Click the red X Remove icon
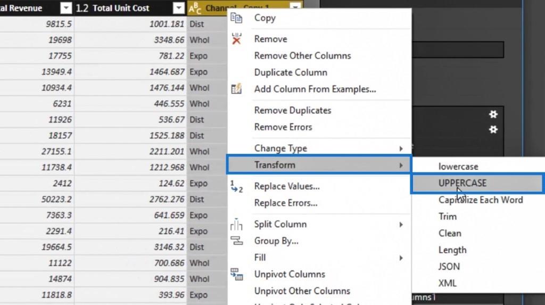The width and height of the screenshot is (545, 305). (x=236, y=39)
